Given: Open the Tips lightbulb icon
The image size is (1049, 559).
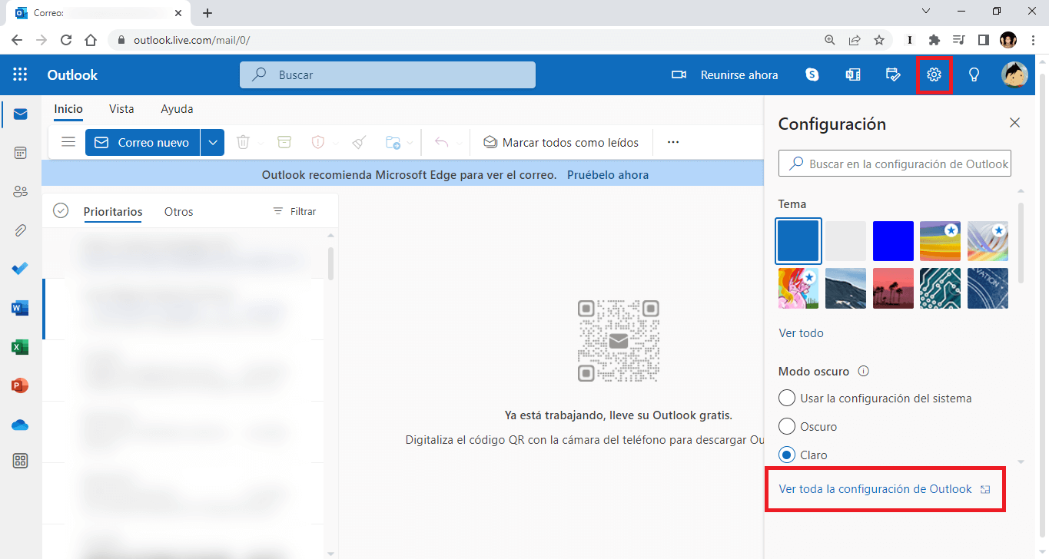Looking at the screenshot, I should tap(974, 74).
